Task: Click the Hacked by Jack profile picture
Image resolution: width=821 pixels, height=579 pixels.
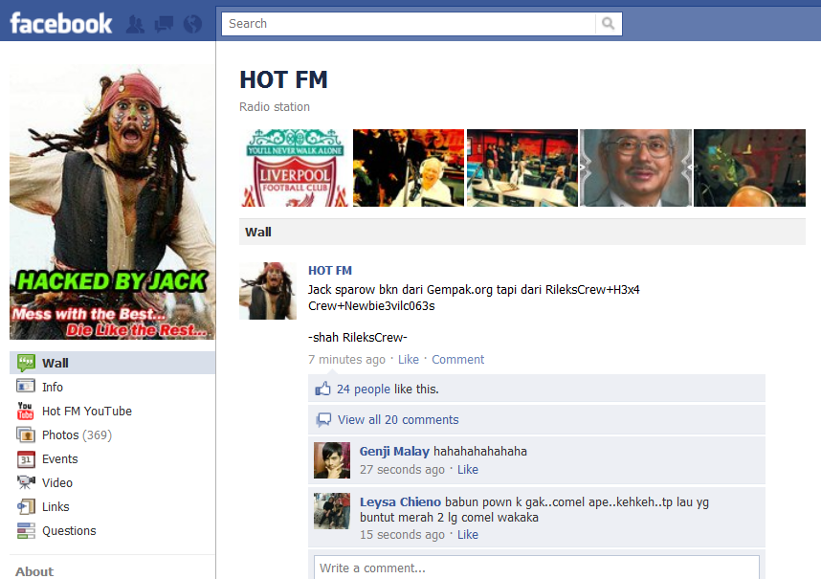Action: pos(112,202)
